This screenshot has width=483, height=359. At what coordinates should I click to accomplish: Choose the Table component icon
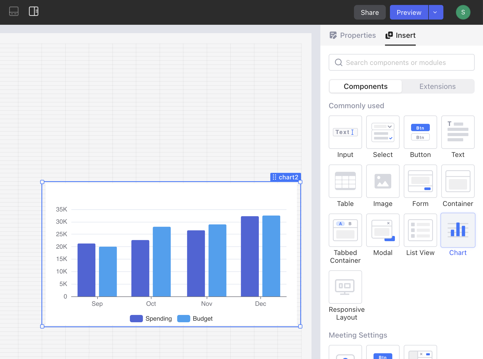click(345, 181)
